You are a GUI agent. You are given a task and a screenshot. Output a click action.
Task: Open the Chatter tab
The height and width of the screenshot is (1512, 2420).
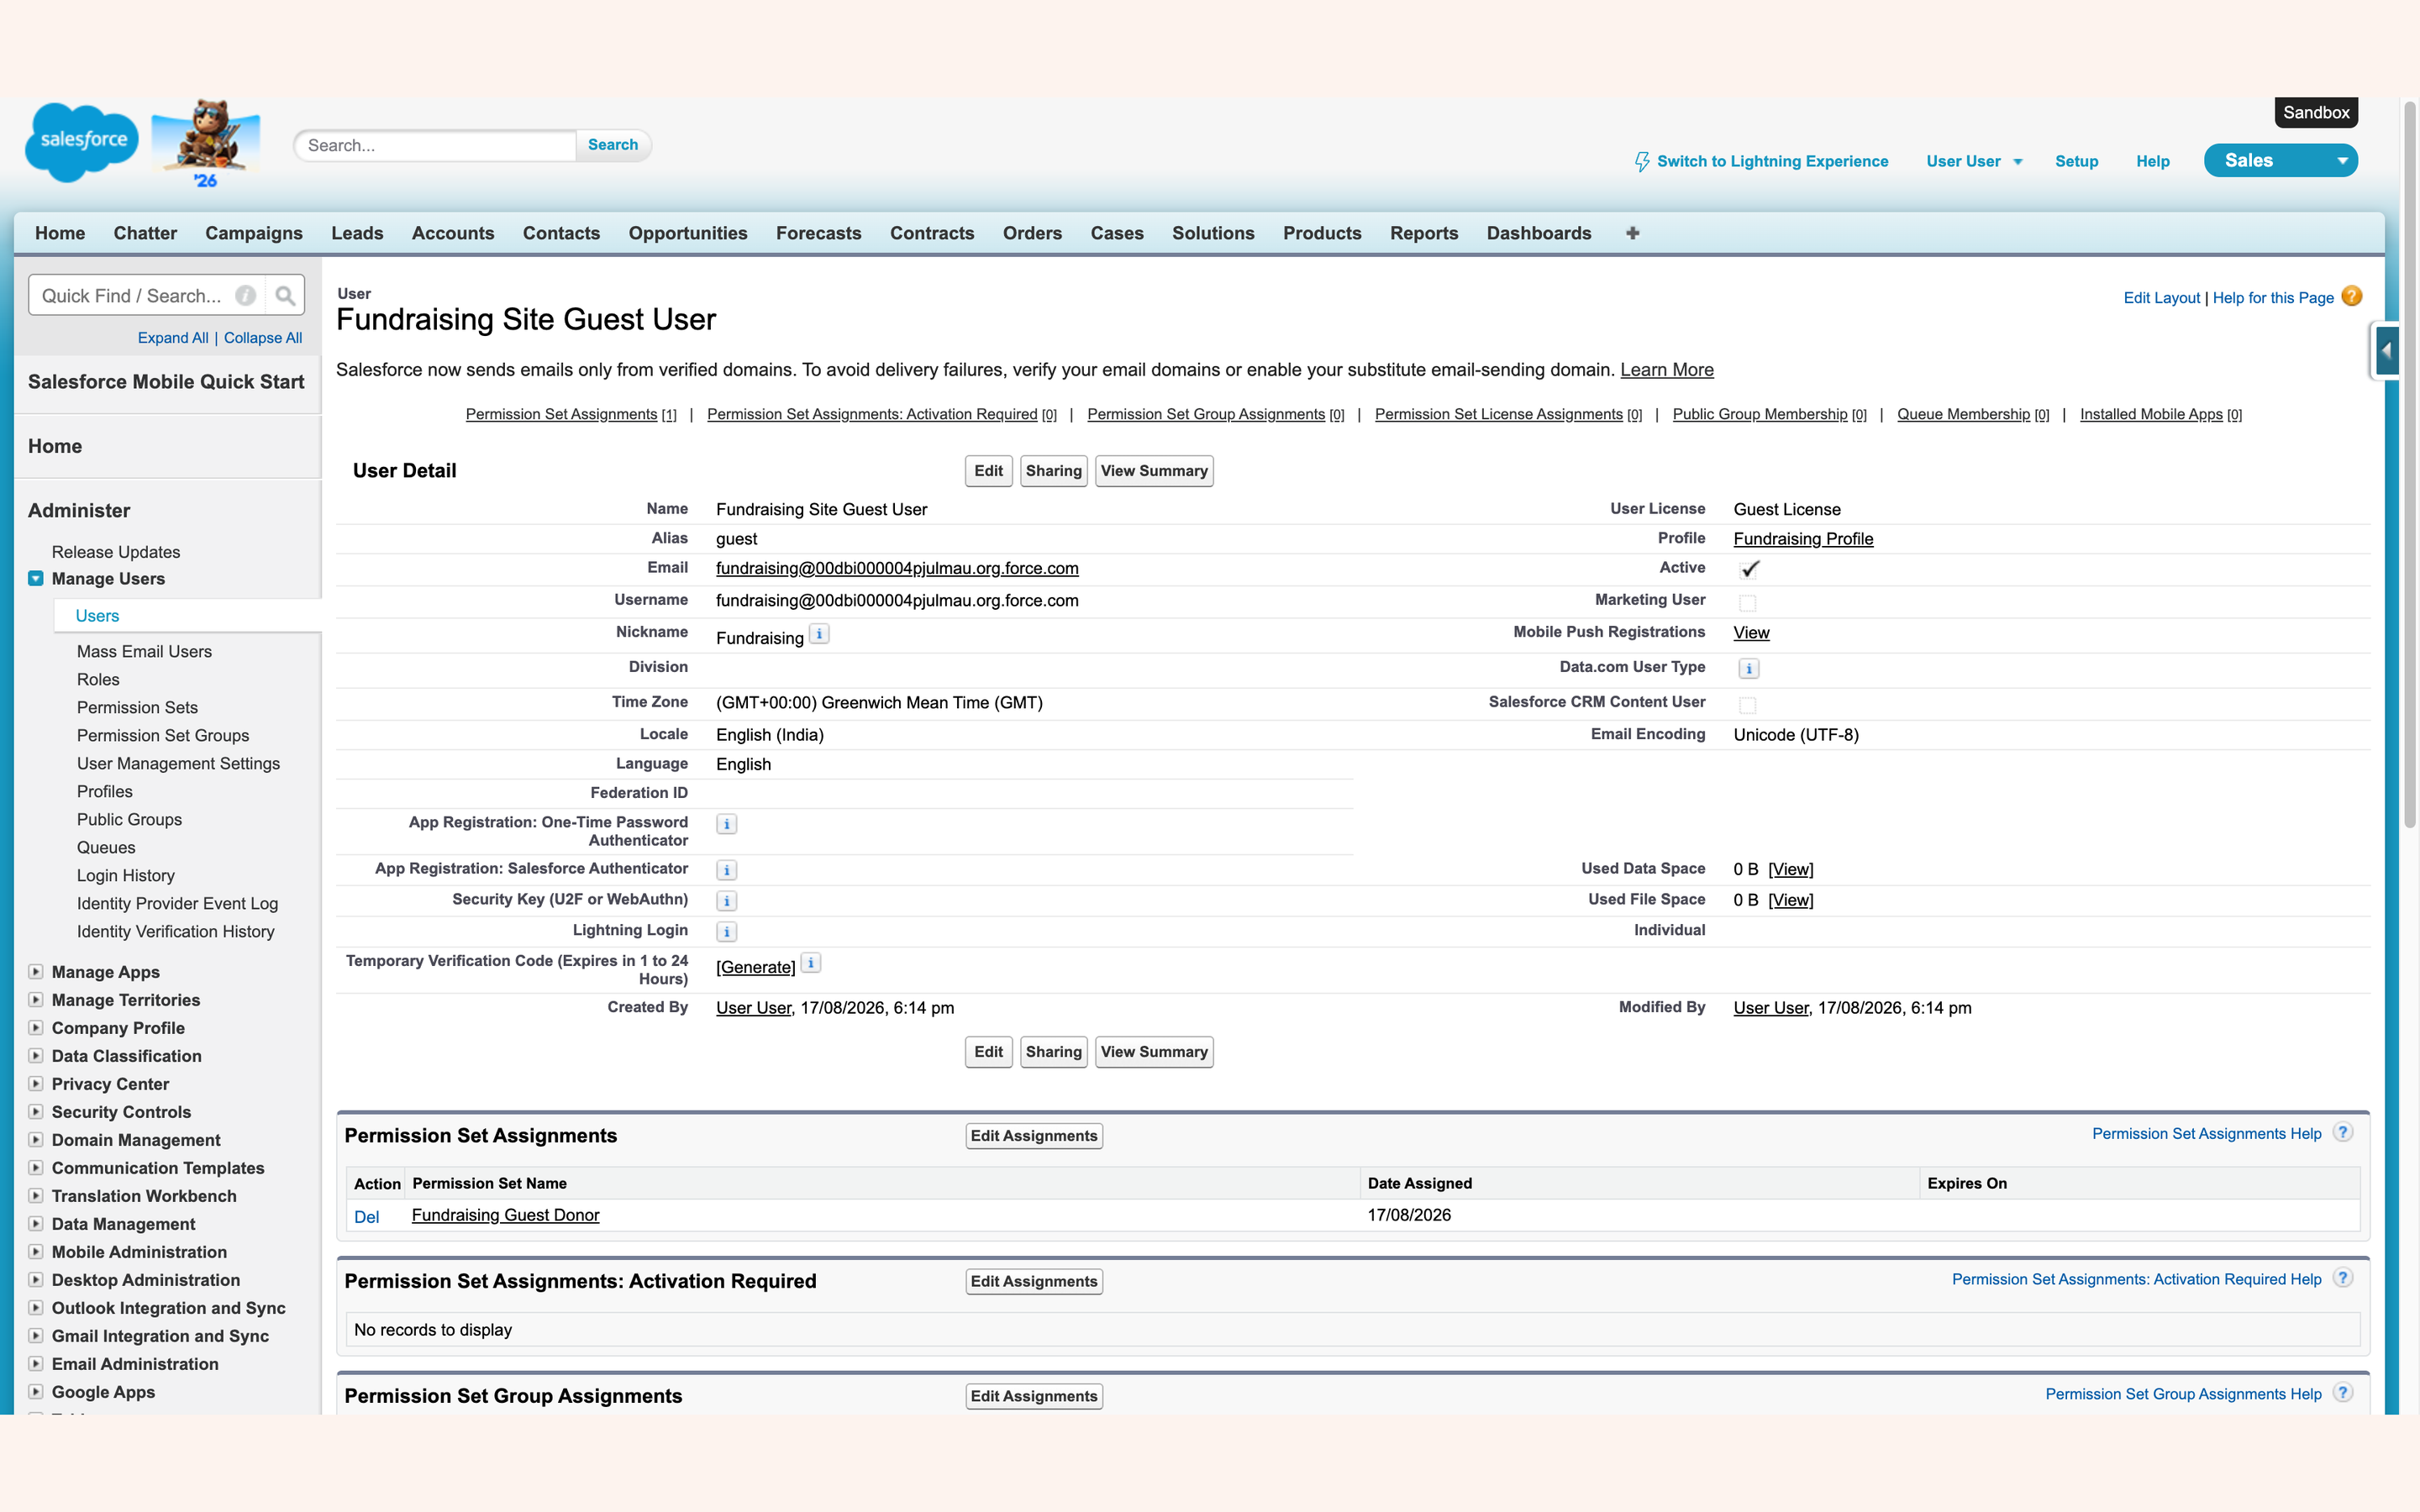pos(145,233)
